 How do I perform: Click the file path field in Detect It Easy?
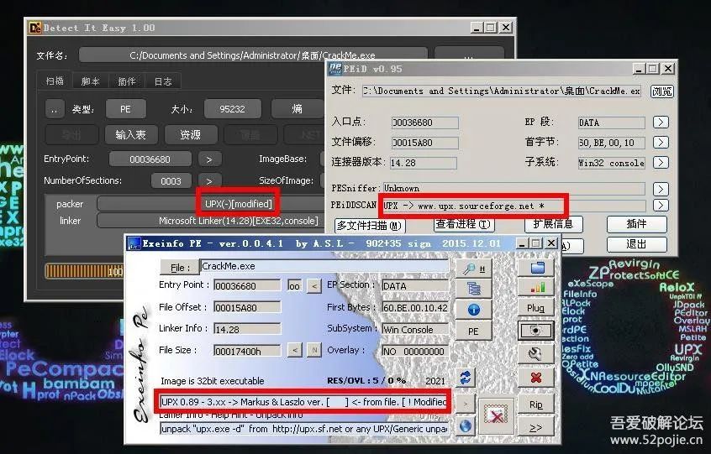pos(253,55)
